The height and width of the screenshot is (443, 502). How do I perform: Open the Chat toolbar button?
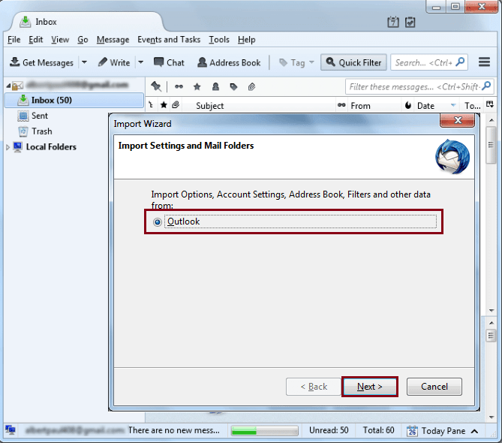click(169, 62)
